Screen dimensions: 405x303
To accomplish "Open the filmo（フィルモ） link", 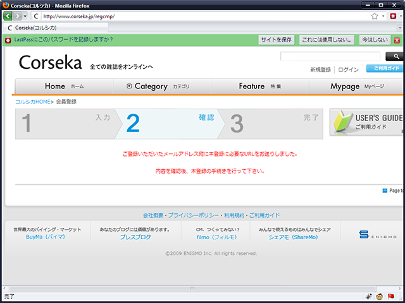I will coord(216,237).
